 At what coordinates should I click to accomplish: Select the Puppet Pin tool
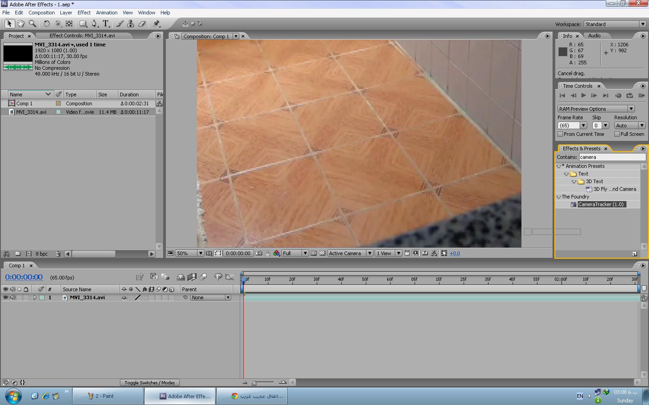point(156,24)
